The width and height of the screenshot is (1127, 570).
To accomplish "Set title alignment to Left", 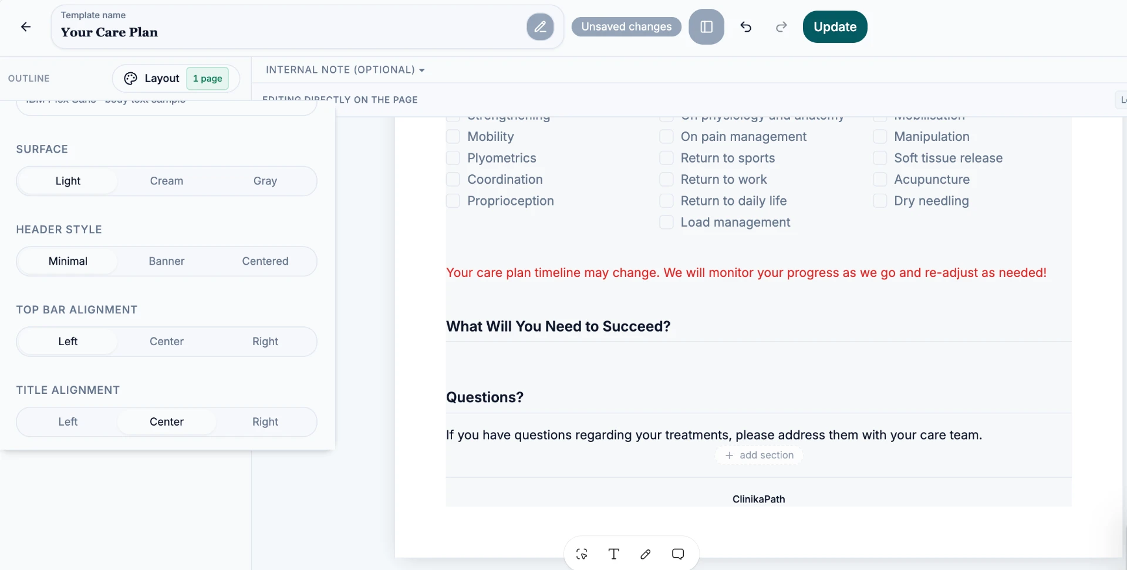I will pyautogui.click(x=68, y=422).
